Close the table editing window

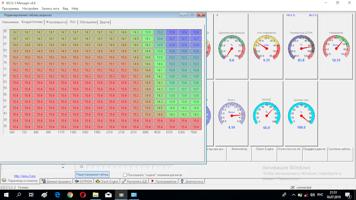tap(201, 15)
